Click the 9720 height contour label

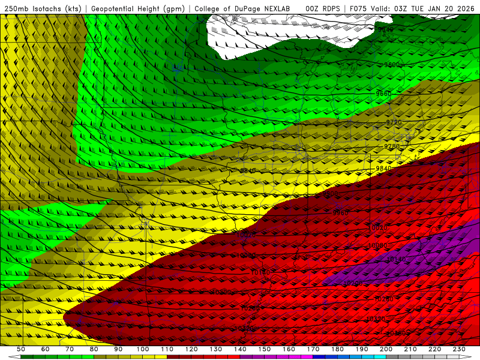click(x=394, y=122)
